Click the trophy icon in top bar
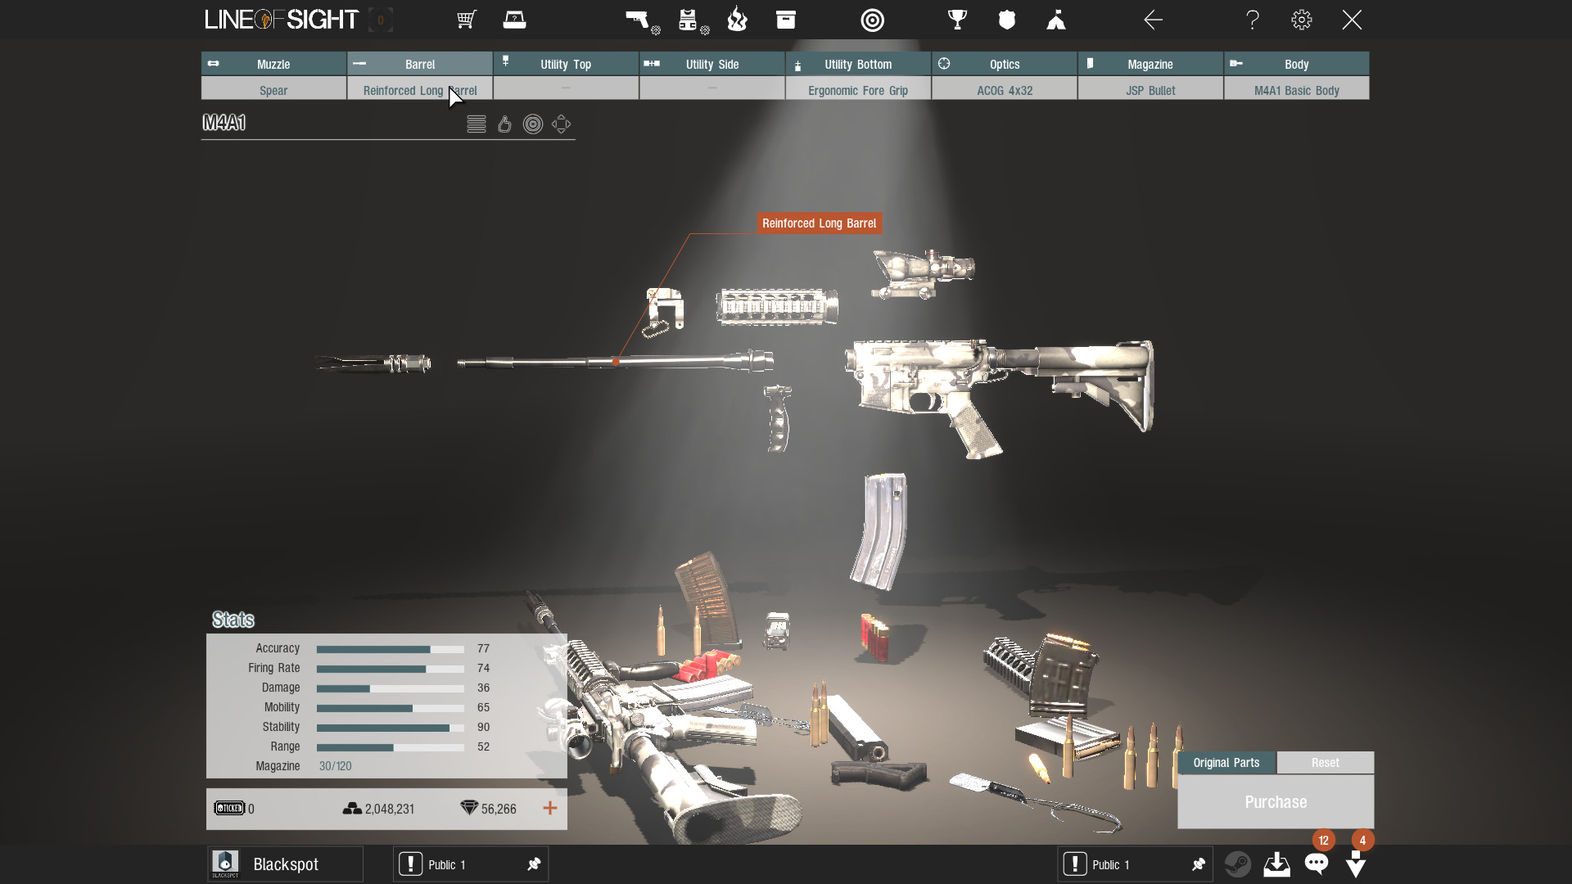Image resolution: width=1572 pixels, height=884 pixels. pyautogui.click(x=955, y=20)
